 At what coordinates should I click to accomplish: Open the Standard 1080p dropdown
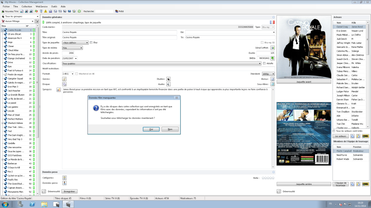(268, 74)
